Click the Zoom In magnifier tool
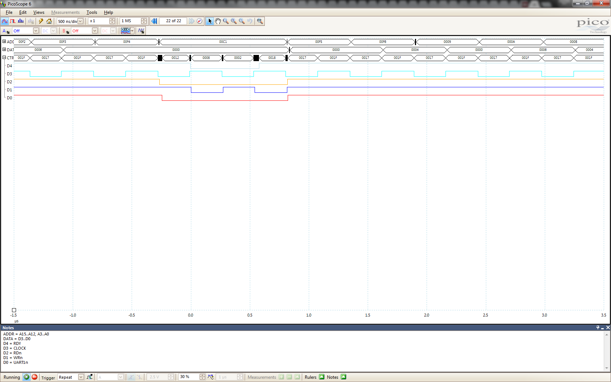Screen dimensions: 611x382 (x=234, y=21)
